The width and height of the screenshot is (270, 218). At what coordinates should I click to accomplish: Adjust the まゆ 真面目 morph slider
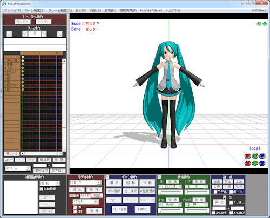point(170,210)
